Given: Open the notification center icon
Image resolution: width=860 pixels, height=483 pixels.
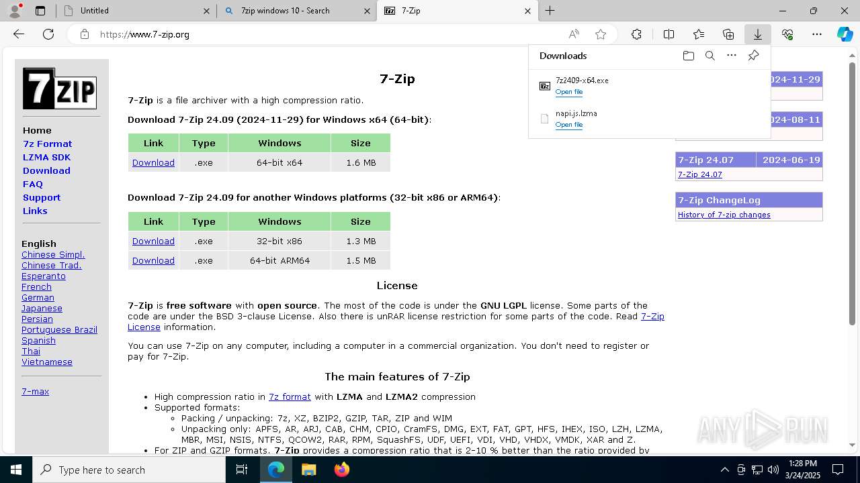Looking at the screenshot, I should tap(838, 470).
